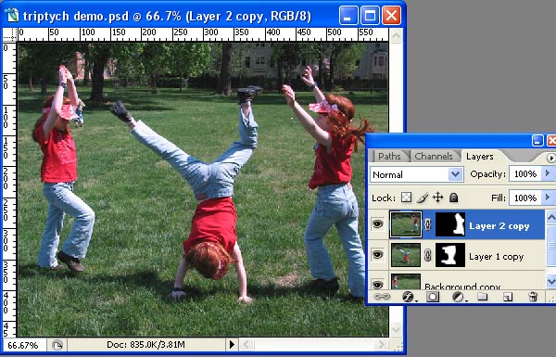Click the Fill value field

click(x=525, y=198)
